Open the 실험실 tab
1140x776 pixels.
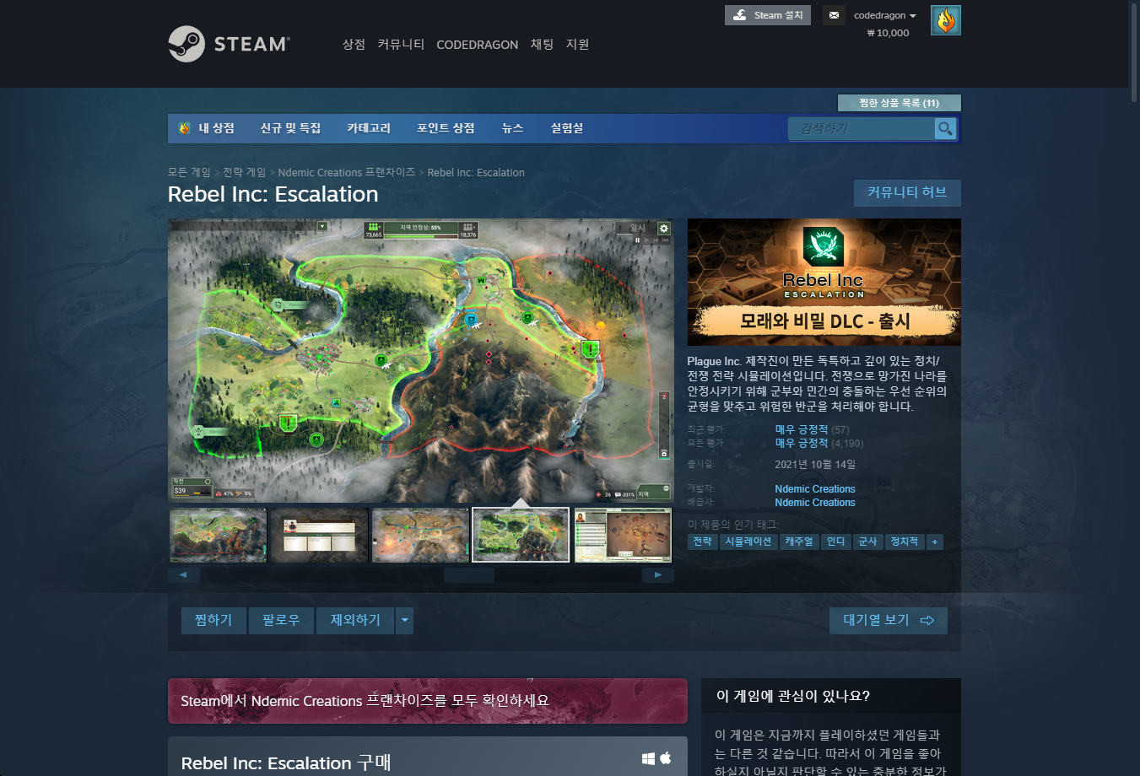click(567, 128)
